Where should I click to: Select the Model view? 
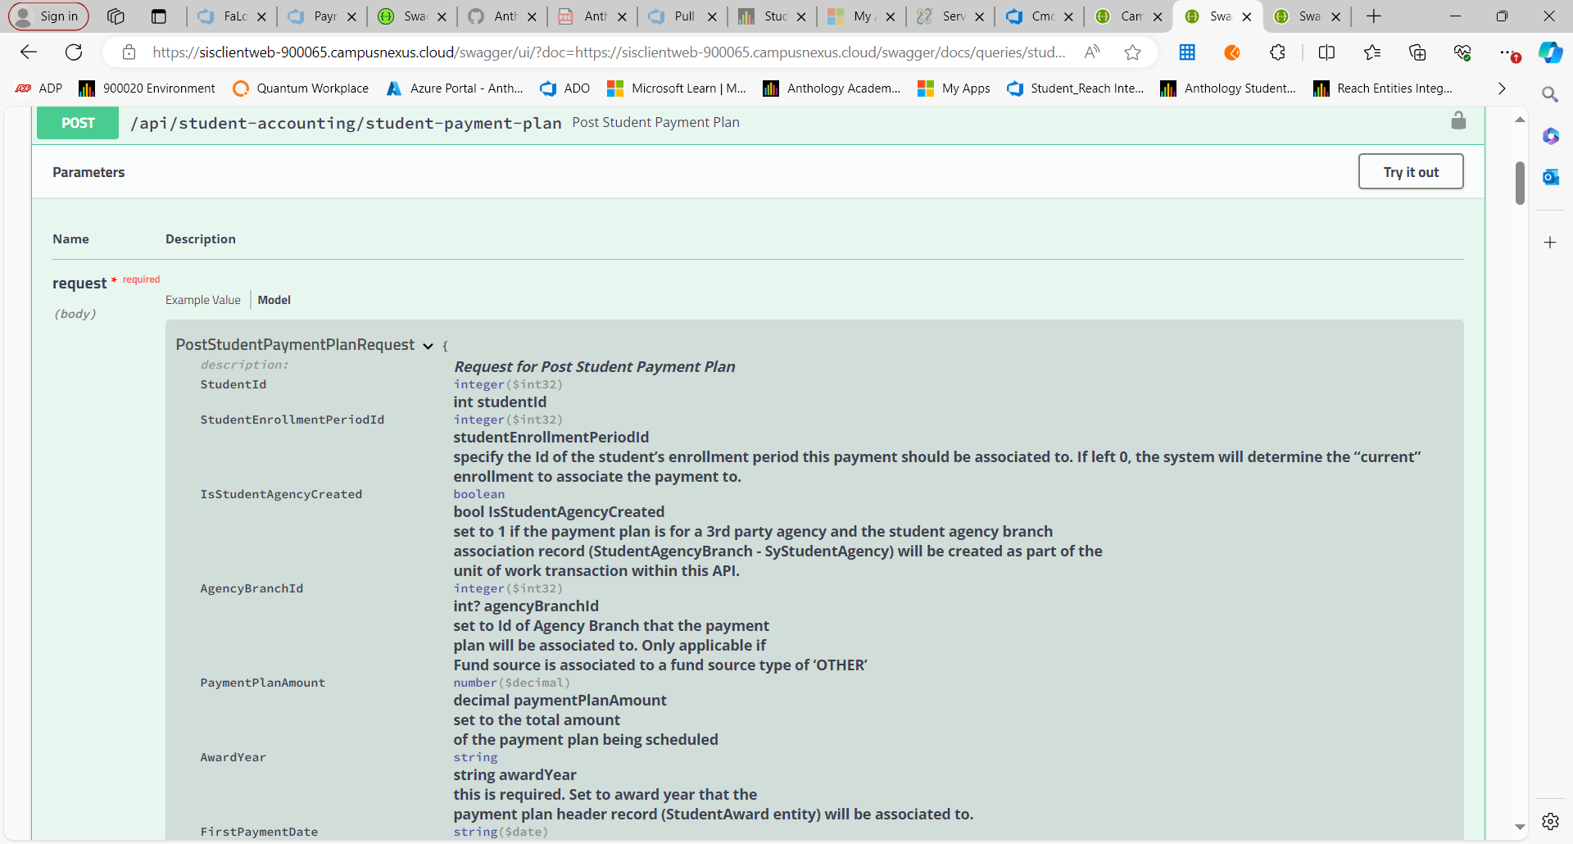274,300
